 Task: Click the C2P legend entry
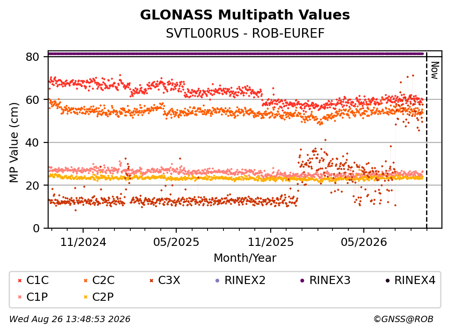99,297
